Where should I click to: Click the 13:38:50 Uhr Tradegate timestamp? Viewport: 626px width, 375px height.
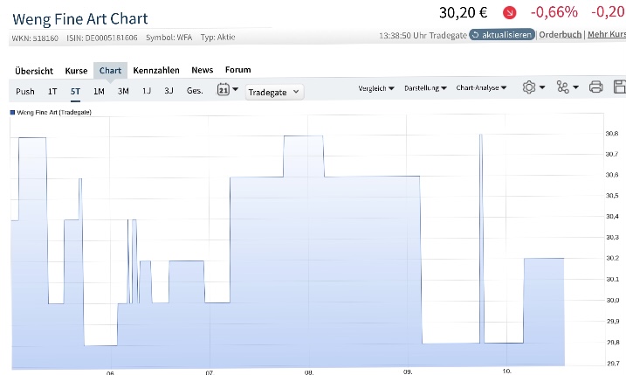[423, 36]
